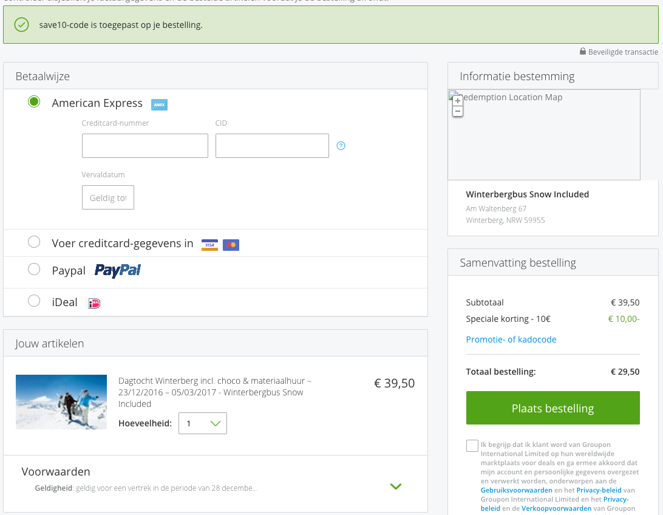
Task: Click the Winterberg, NRW 59955 address line
Action: (505, 220)
